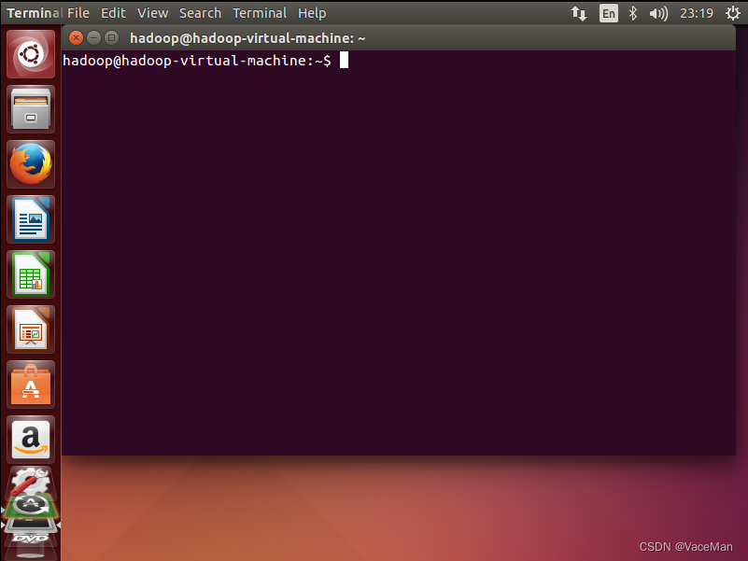Open LibreOffice Writer

31,219
